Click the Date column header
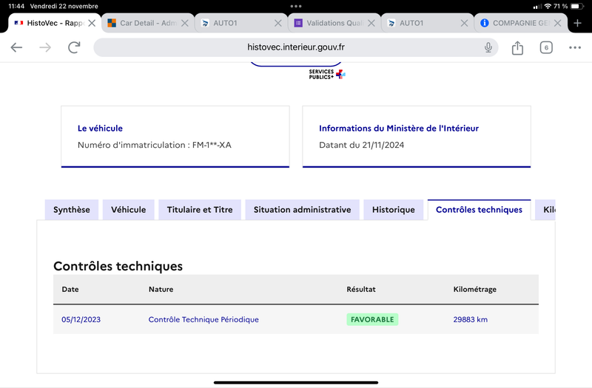The width and height of the screenshot is (592, 388). coord(70,289)
